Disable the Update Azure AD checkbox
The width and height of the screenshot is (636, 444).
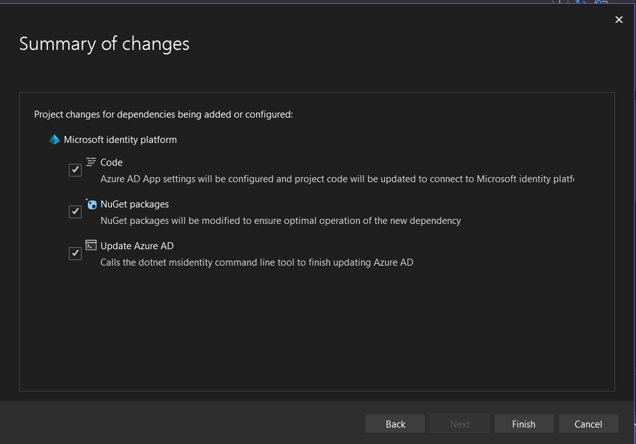[x=75, y=254]
